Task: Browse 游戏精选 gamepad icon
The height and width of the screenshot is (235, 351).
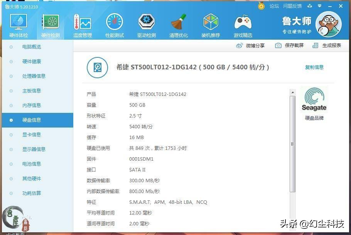Action: tap(242, 22)
